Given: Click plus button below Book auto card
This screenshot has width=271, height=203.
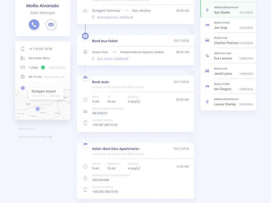Looking at the screenshot, I should (x=192, y=137).
